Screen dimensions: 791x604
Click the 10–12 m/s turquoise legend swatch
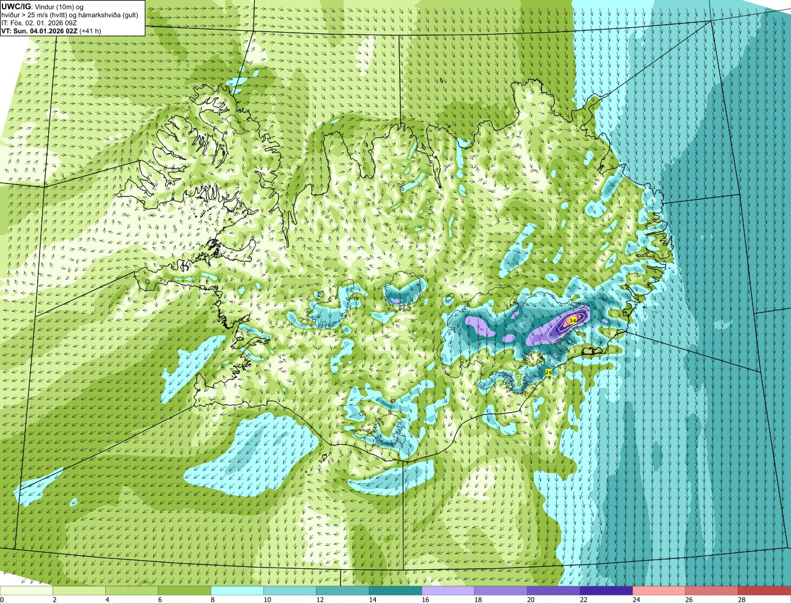pos(290,590)
